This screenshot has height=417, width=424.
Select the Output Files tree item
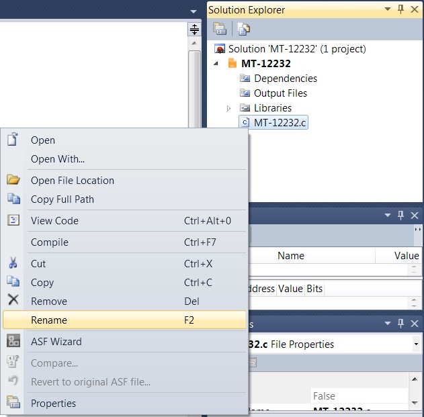pos(280,93)
